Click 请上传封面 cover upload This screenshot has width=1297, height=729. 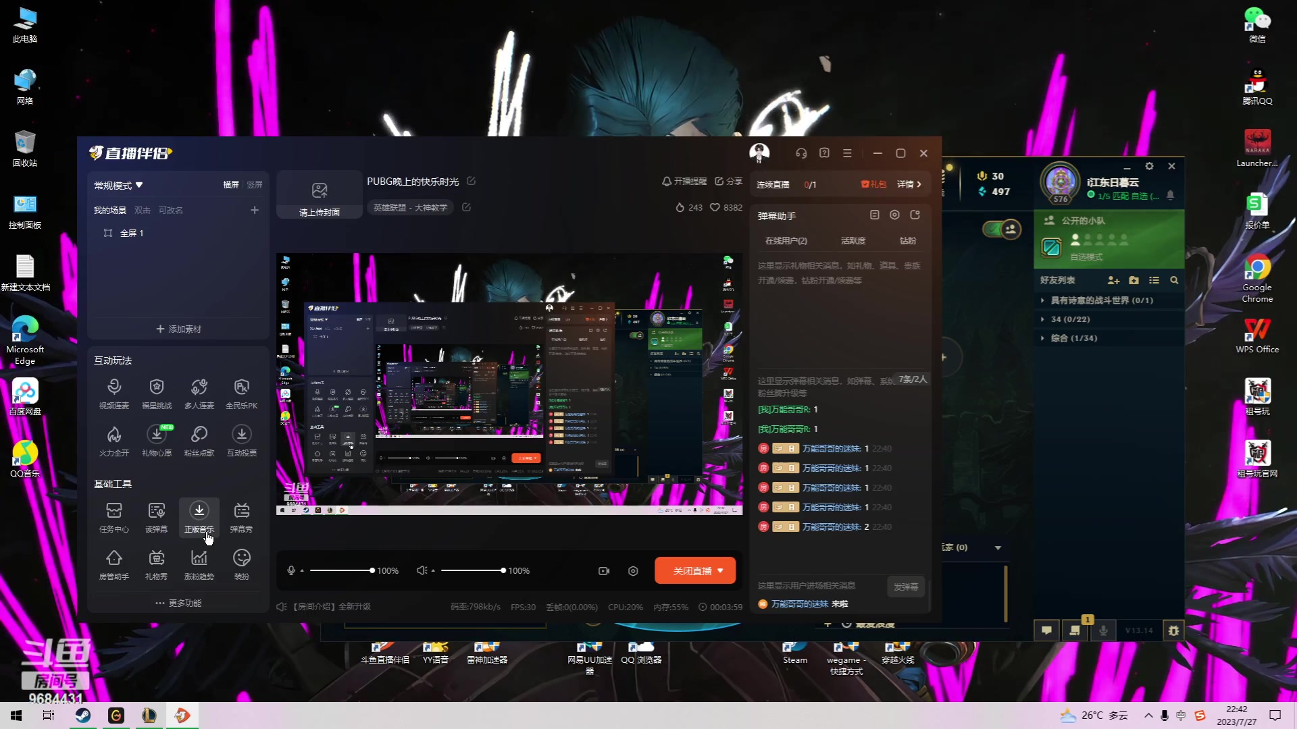(x=320, y=195)
